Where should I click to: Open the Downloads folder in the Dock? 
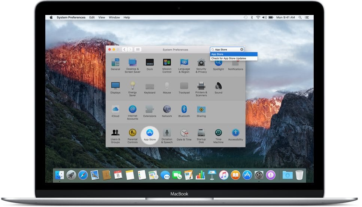point(288,175)
